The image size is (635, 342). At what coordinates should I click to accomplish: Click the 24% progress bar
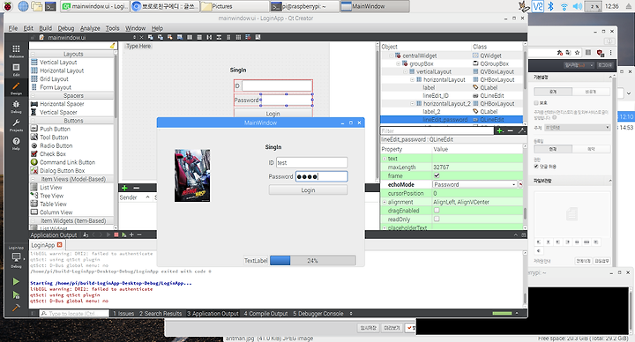(x=312, y=261)
